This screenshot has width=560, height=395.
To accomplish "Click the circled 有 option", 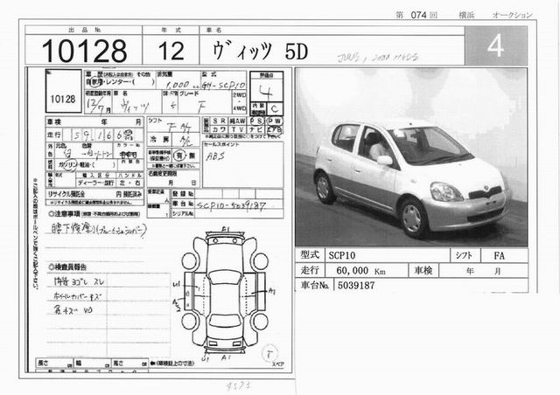I will [x=179, y=156].
